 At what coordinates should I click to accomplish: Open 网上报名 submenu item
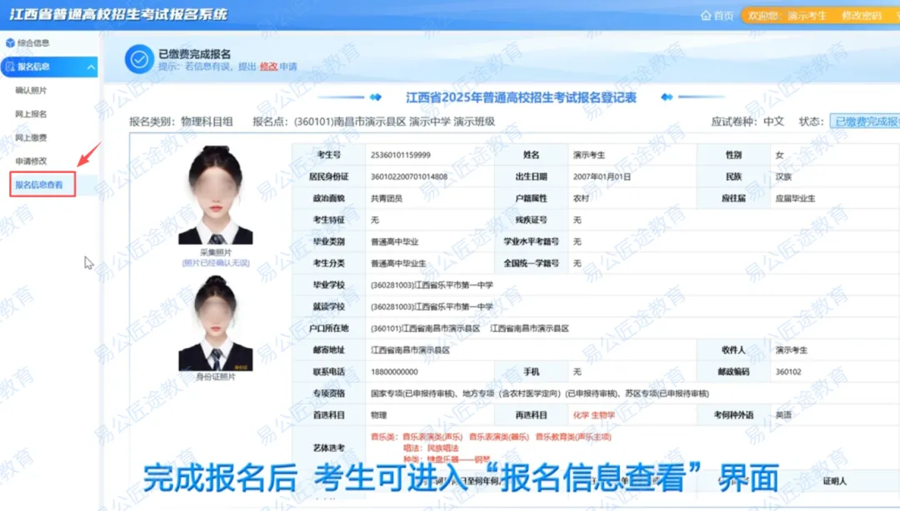tap(31, 113)
